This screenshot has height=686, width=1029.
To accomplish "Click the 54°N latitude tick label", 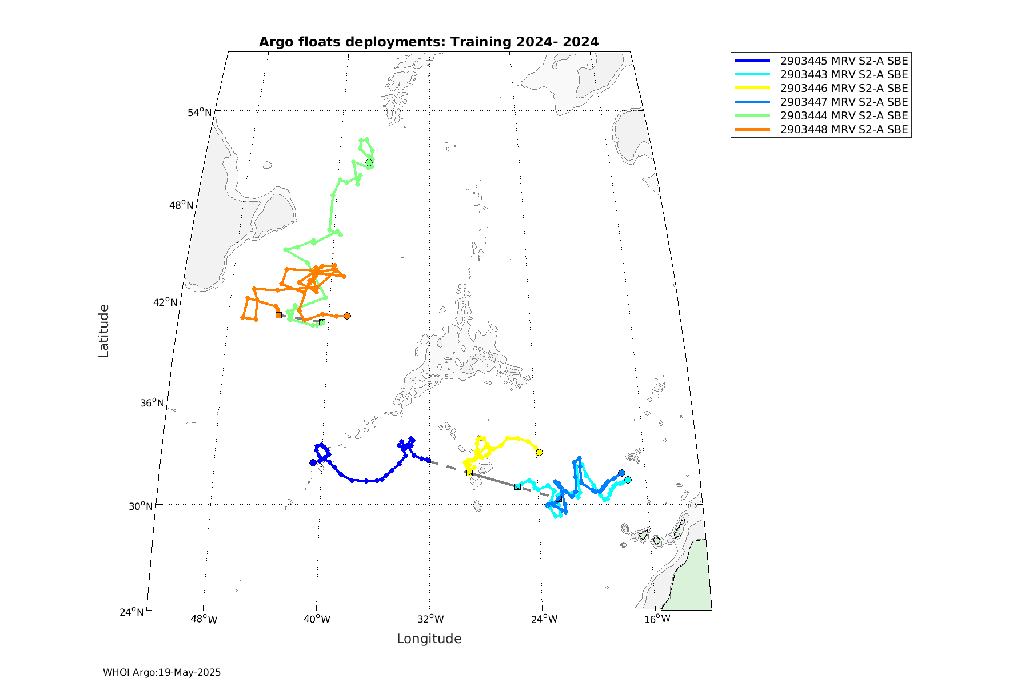I will 200,113.
